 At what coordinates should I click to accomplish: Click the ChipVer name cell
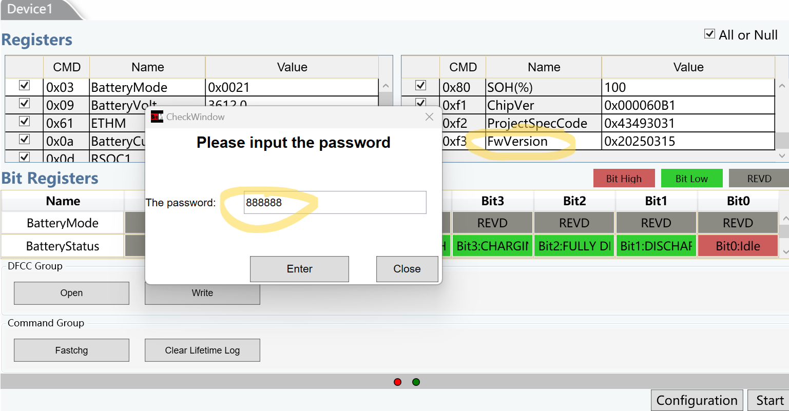click(544, 105)
